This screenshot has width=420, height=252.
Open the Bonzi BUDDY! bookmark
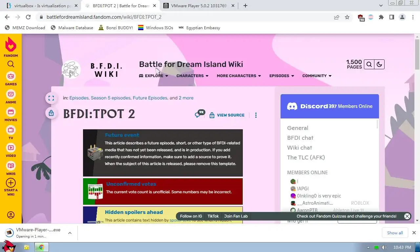[115, 28]
